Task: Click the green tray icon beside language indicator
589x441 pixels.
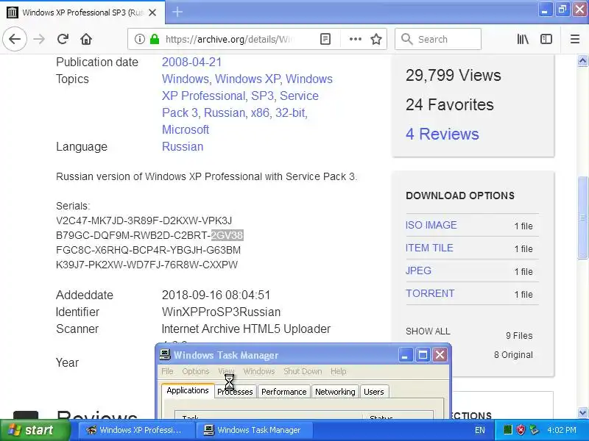Action: 507,430
